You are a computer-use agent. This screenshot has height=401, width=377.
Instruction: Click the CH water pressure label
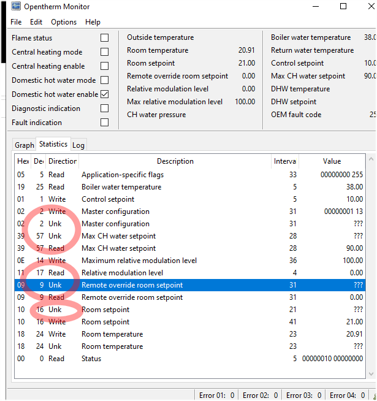point(156,115)
